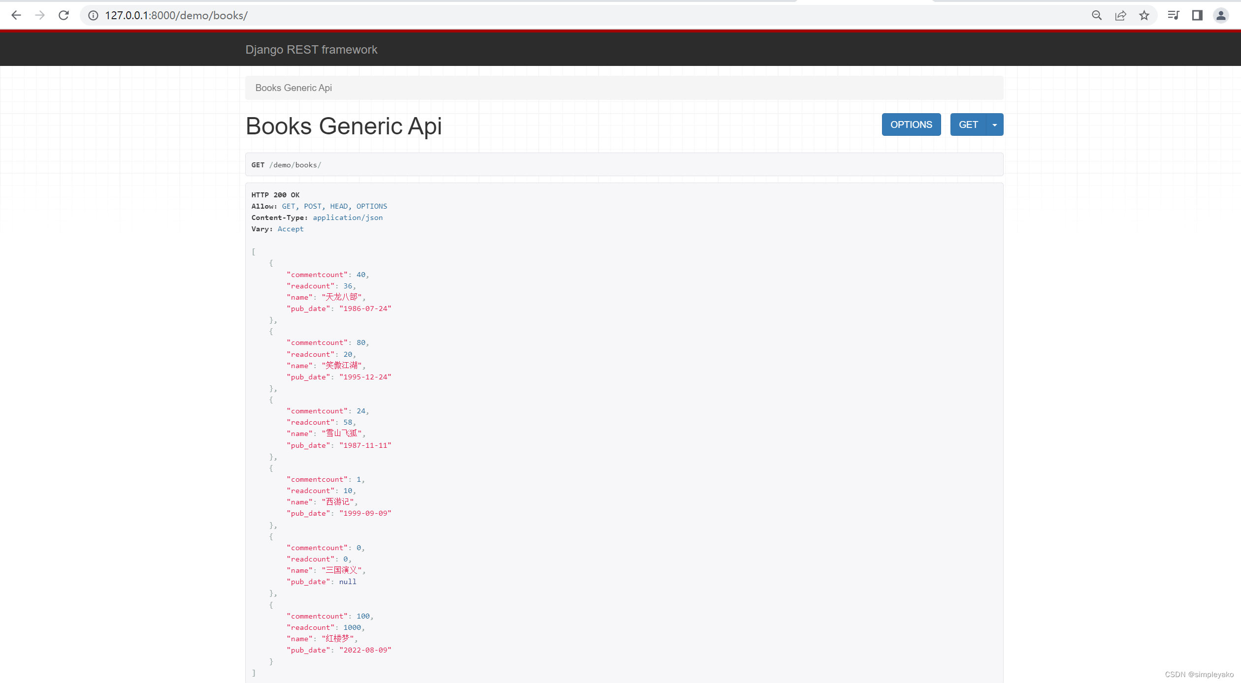Toggle the browser side panel icon
The width and height of the screenshot is (1241, 683).
(1197, 15)
